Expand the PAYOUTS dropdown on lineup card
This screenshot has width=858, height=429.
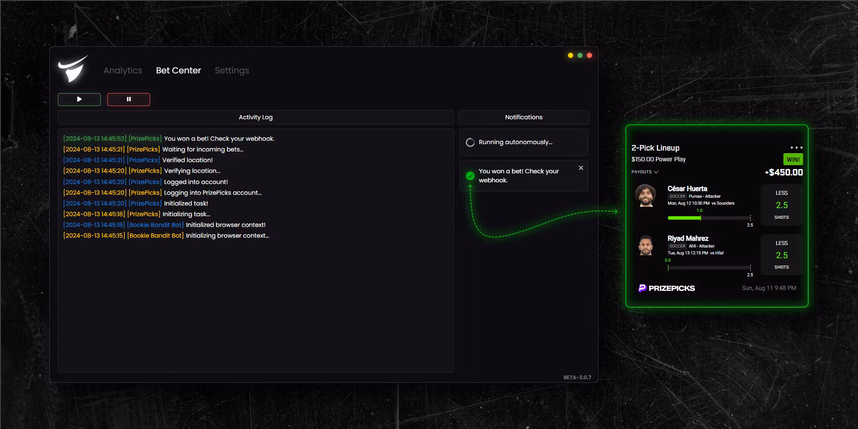click(x=645, y=172)
